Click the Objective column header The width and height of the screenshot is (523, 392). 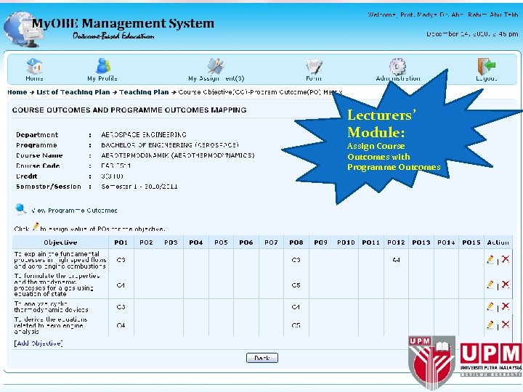(60, 242)
